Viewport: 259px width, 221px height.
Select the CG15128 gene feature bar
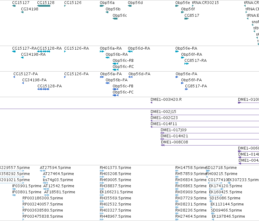click(x=44, y=6)
